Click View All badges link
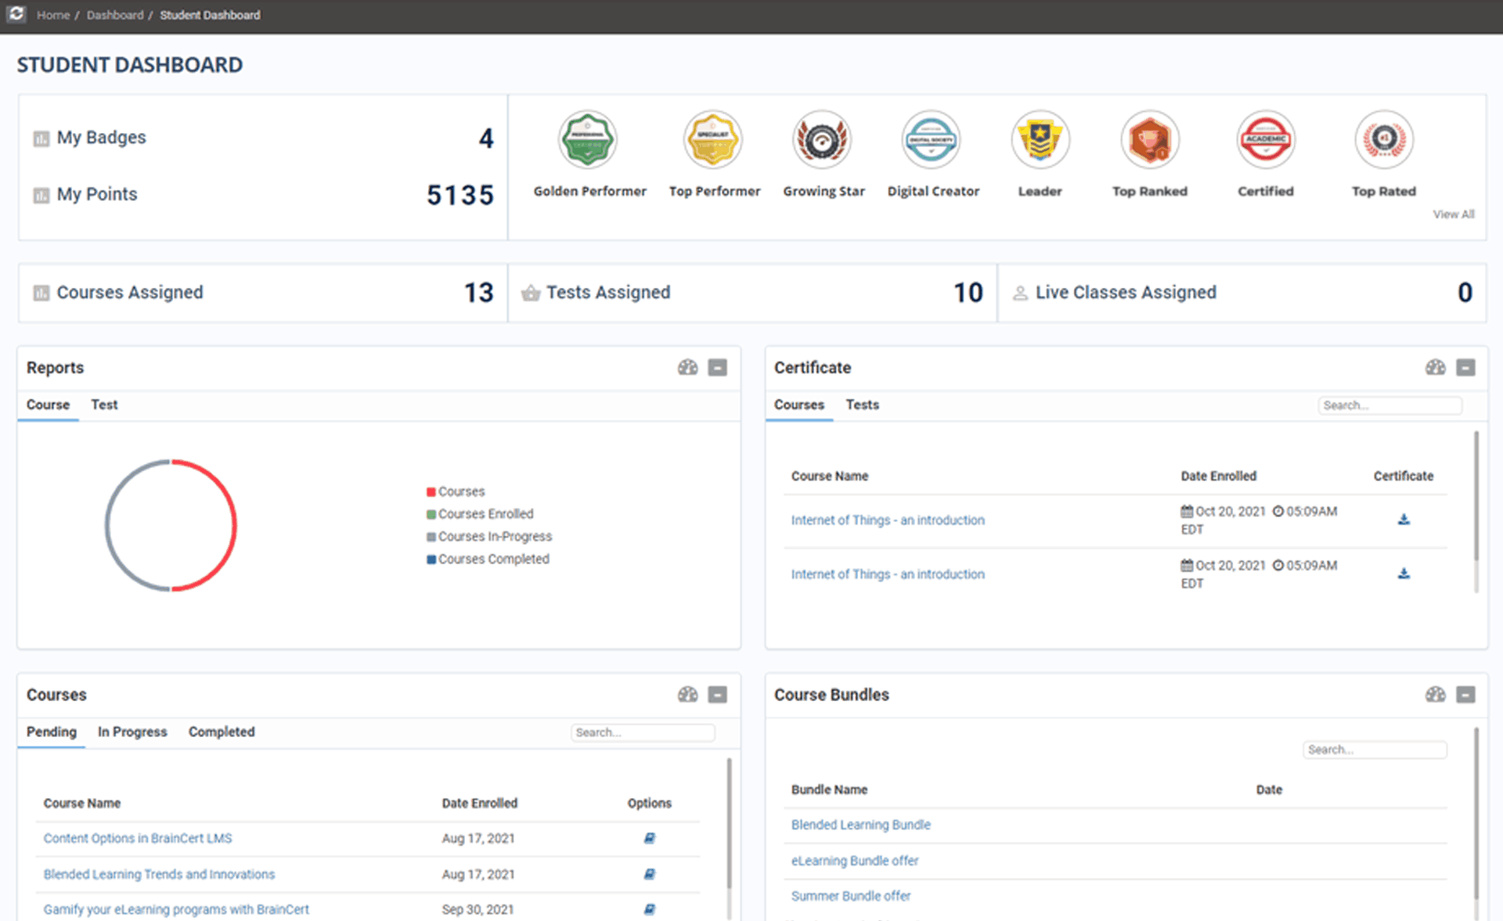 point(1453,214)
